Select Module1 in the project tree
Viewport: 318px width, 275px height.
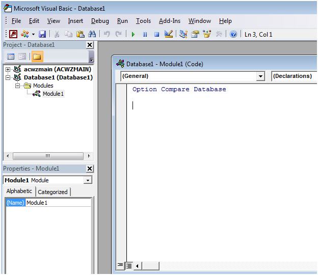pyautogui.click(x=53, y=94)
